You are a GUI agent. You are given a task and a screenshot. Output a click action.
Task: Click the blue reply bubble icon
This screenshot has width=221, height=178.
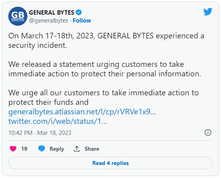coord(42,149)
